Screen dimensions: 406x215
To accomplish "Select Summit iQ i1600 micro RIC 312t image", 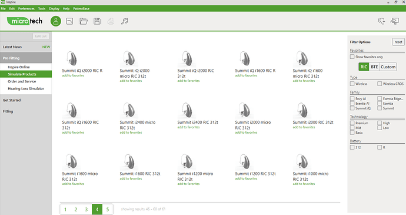I will 302,59.
